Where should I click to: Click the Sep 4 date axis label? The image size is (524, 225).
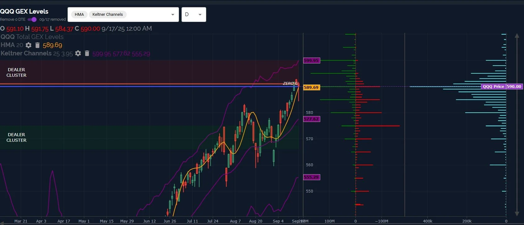click(278, 221)
